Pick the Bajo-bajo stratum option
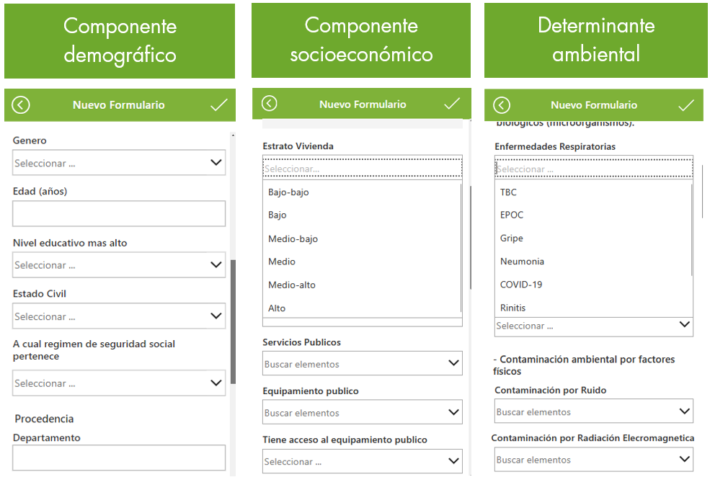The height and width of the screenshot is (477, 710). [x=288, y=192]
